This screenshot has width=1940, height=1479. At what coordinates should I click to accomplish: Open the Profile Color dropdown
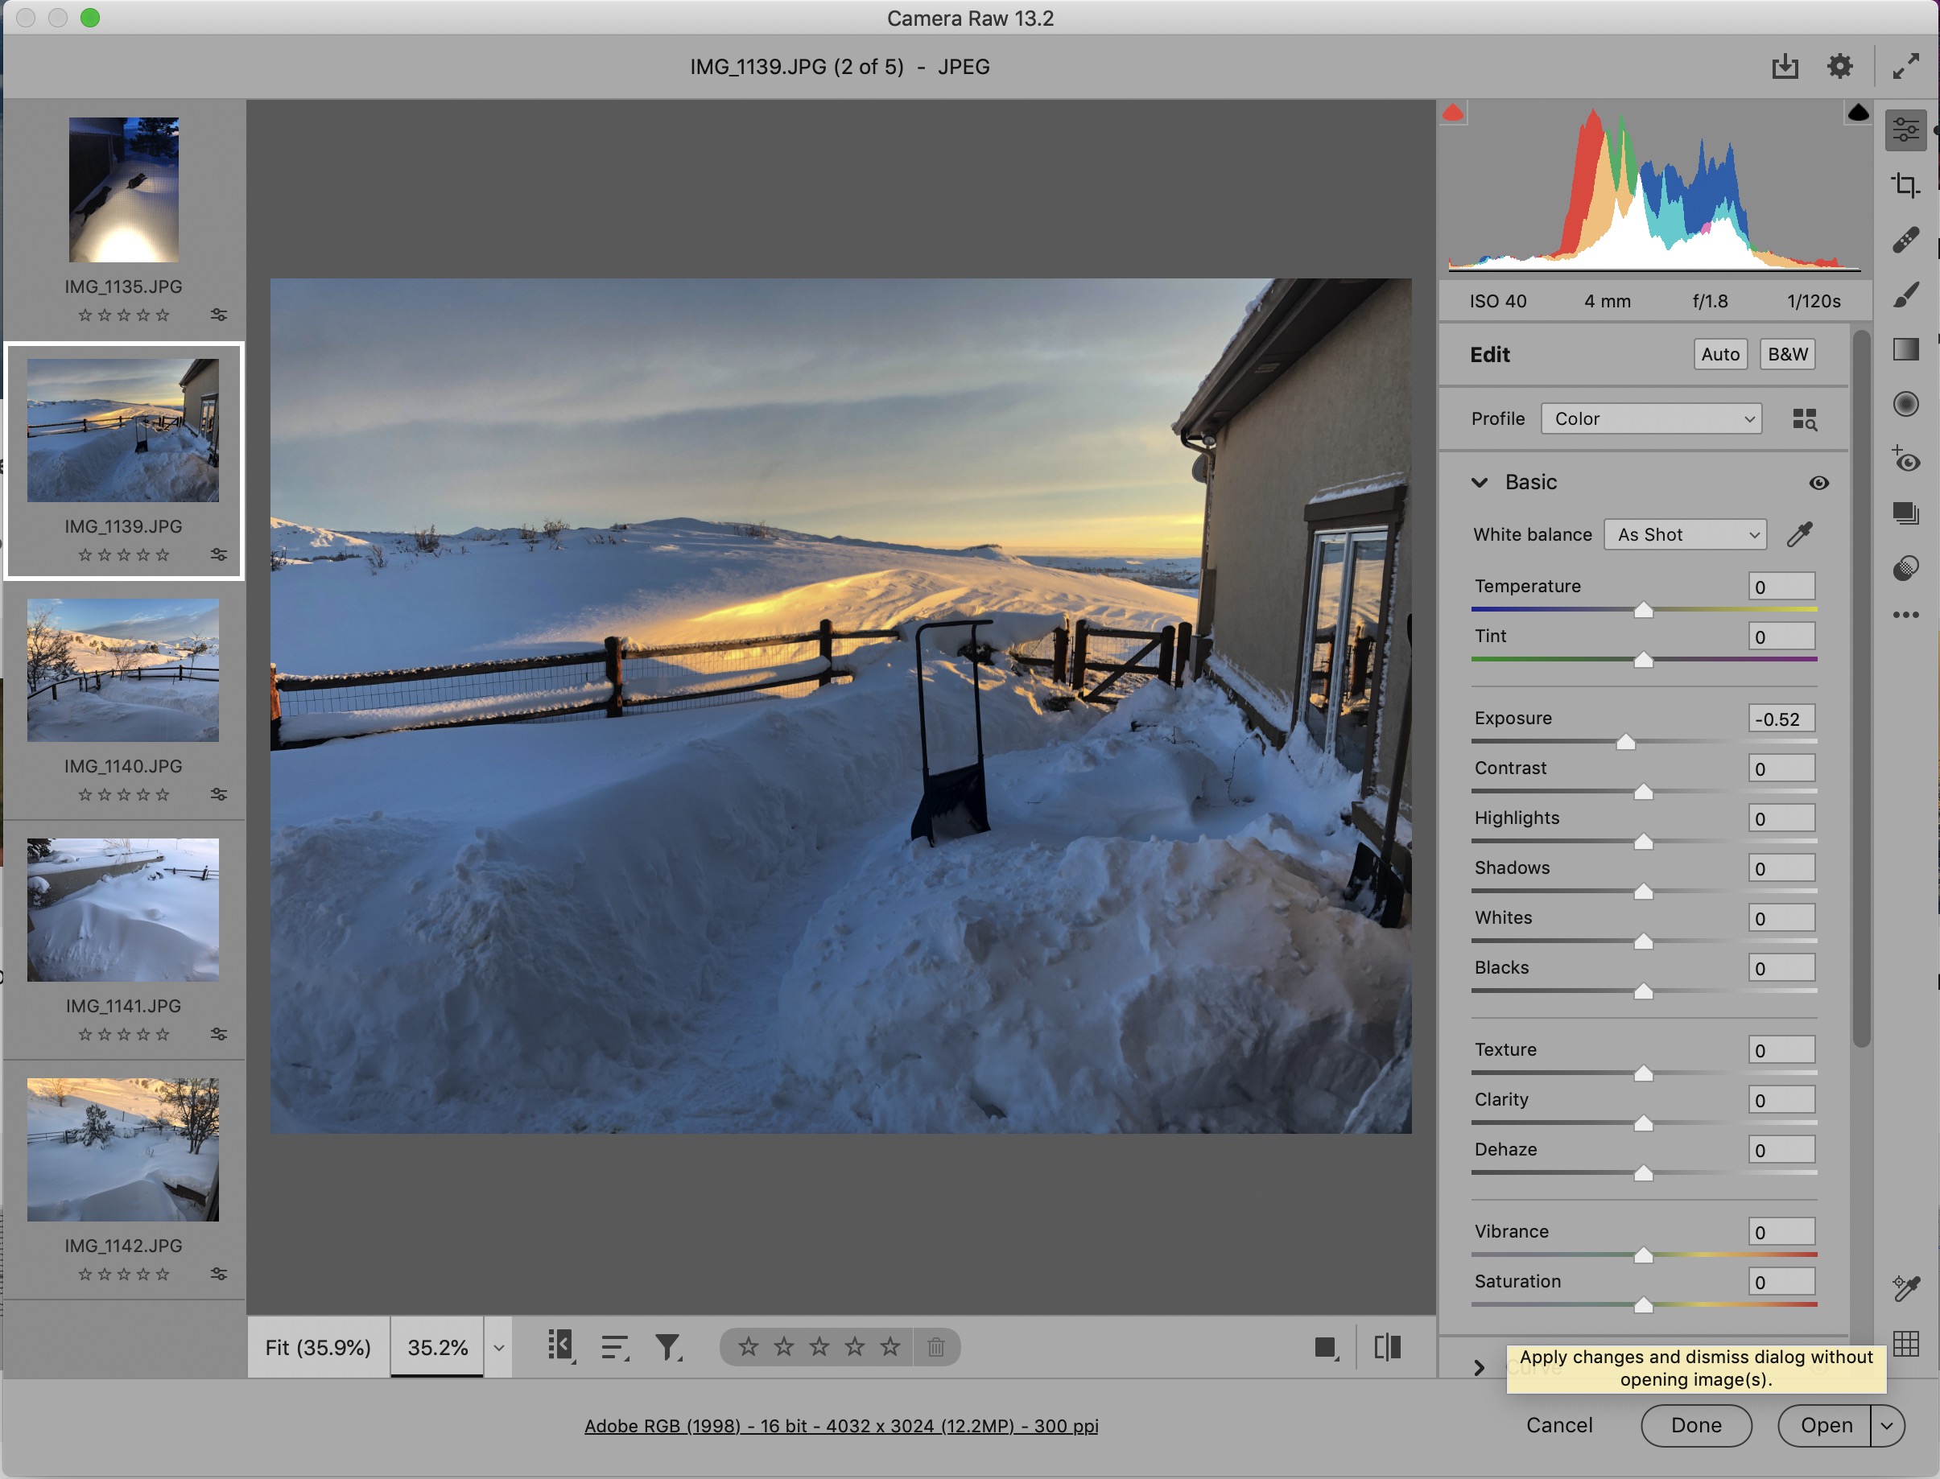tap(1650, 419)
